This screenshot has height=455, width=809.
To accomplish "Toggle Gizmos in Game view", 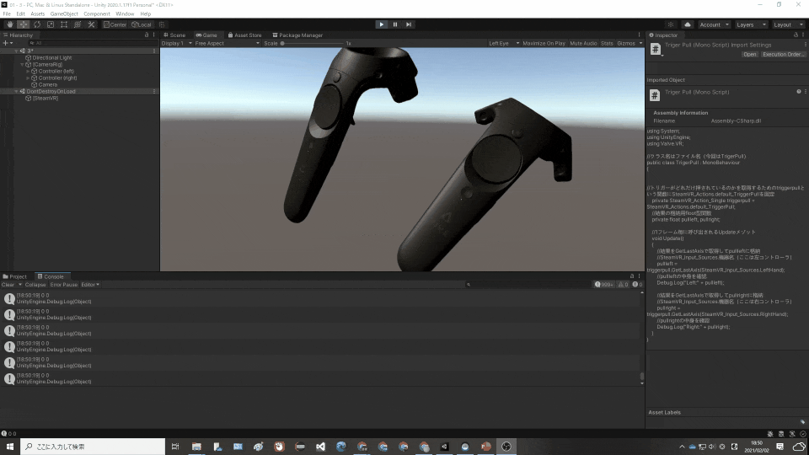I will click(626, 43).
